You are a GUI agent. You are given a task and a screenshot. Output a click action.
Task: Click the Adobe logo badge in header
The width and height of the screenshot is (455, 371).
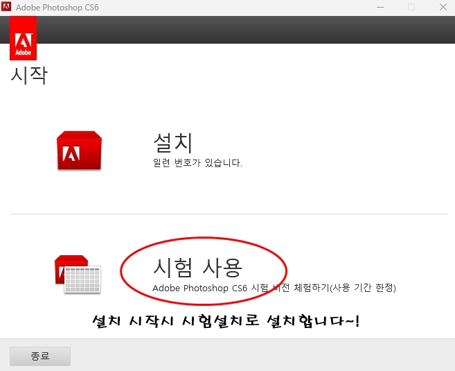tap(24, 38)
